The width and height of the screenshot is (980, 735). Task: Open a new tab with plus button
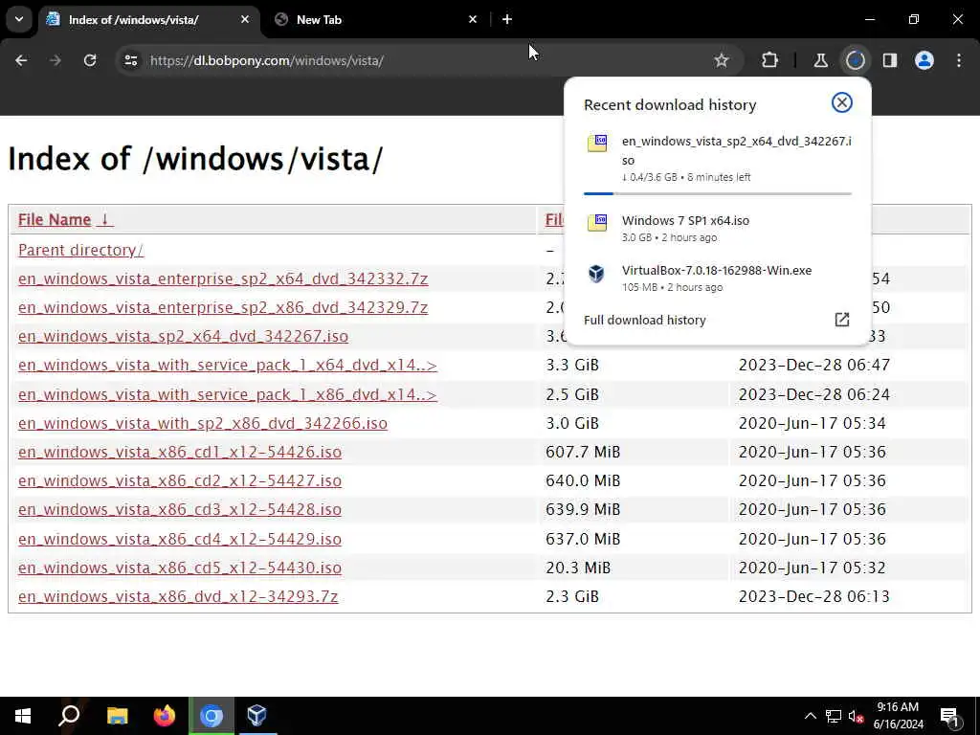click(507, 19)
